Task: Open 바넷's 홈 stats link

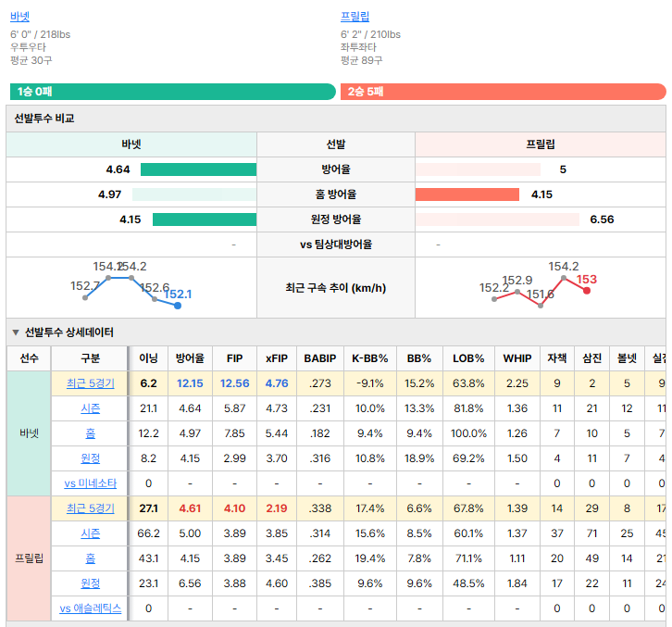Action: [91, 433]
